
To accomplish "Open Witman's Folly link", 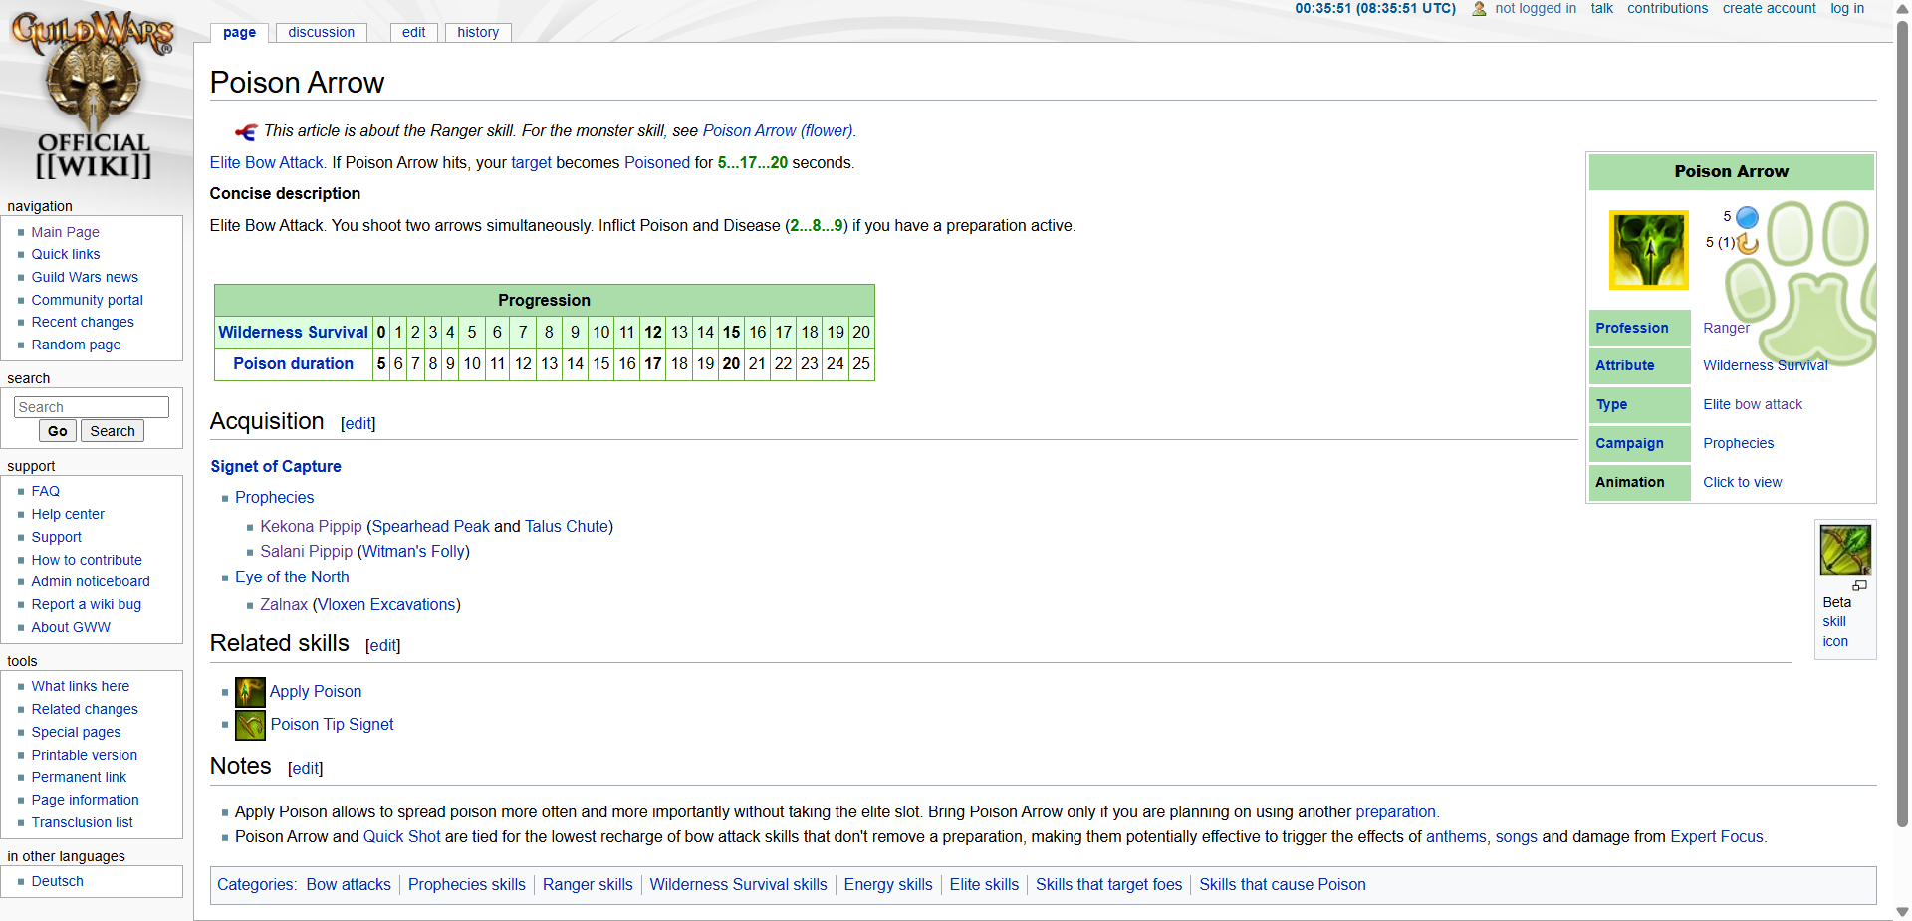I will coord(413,552).
